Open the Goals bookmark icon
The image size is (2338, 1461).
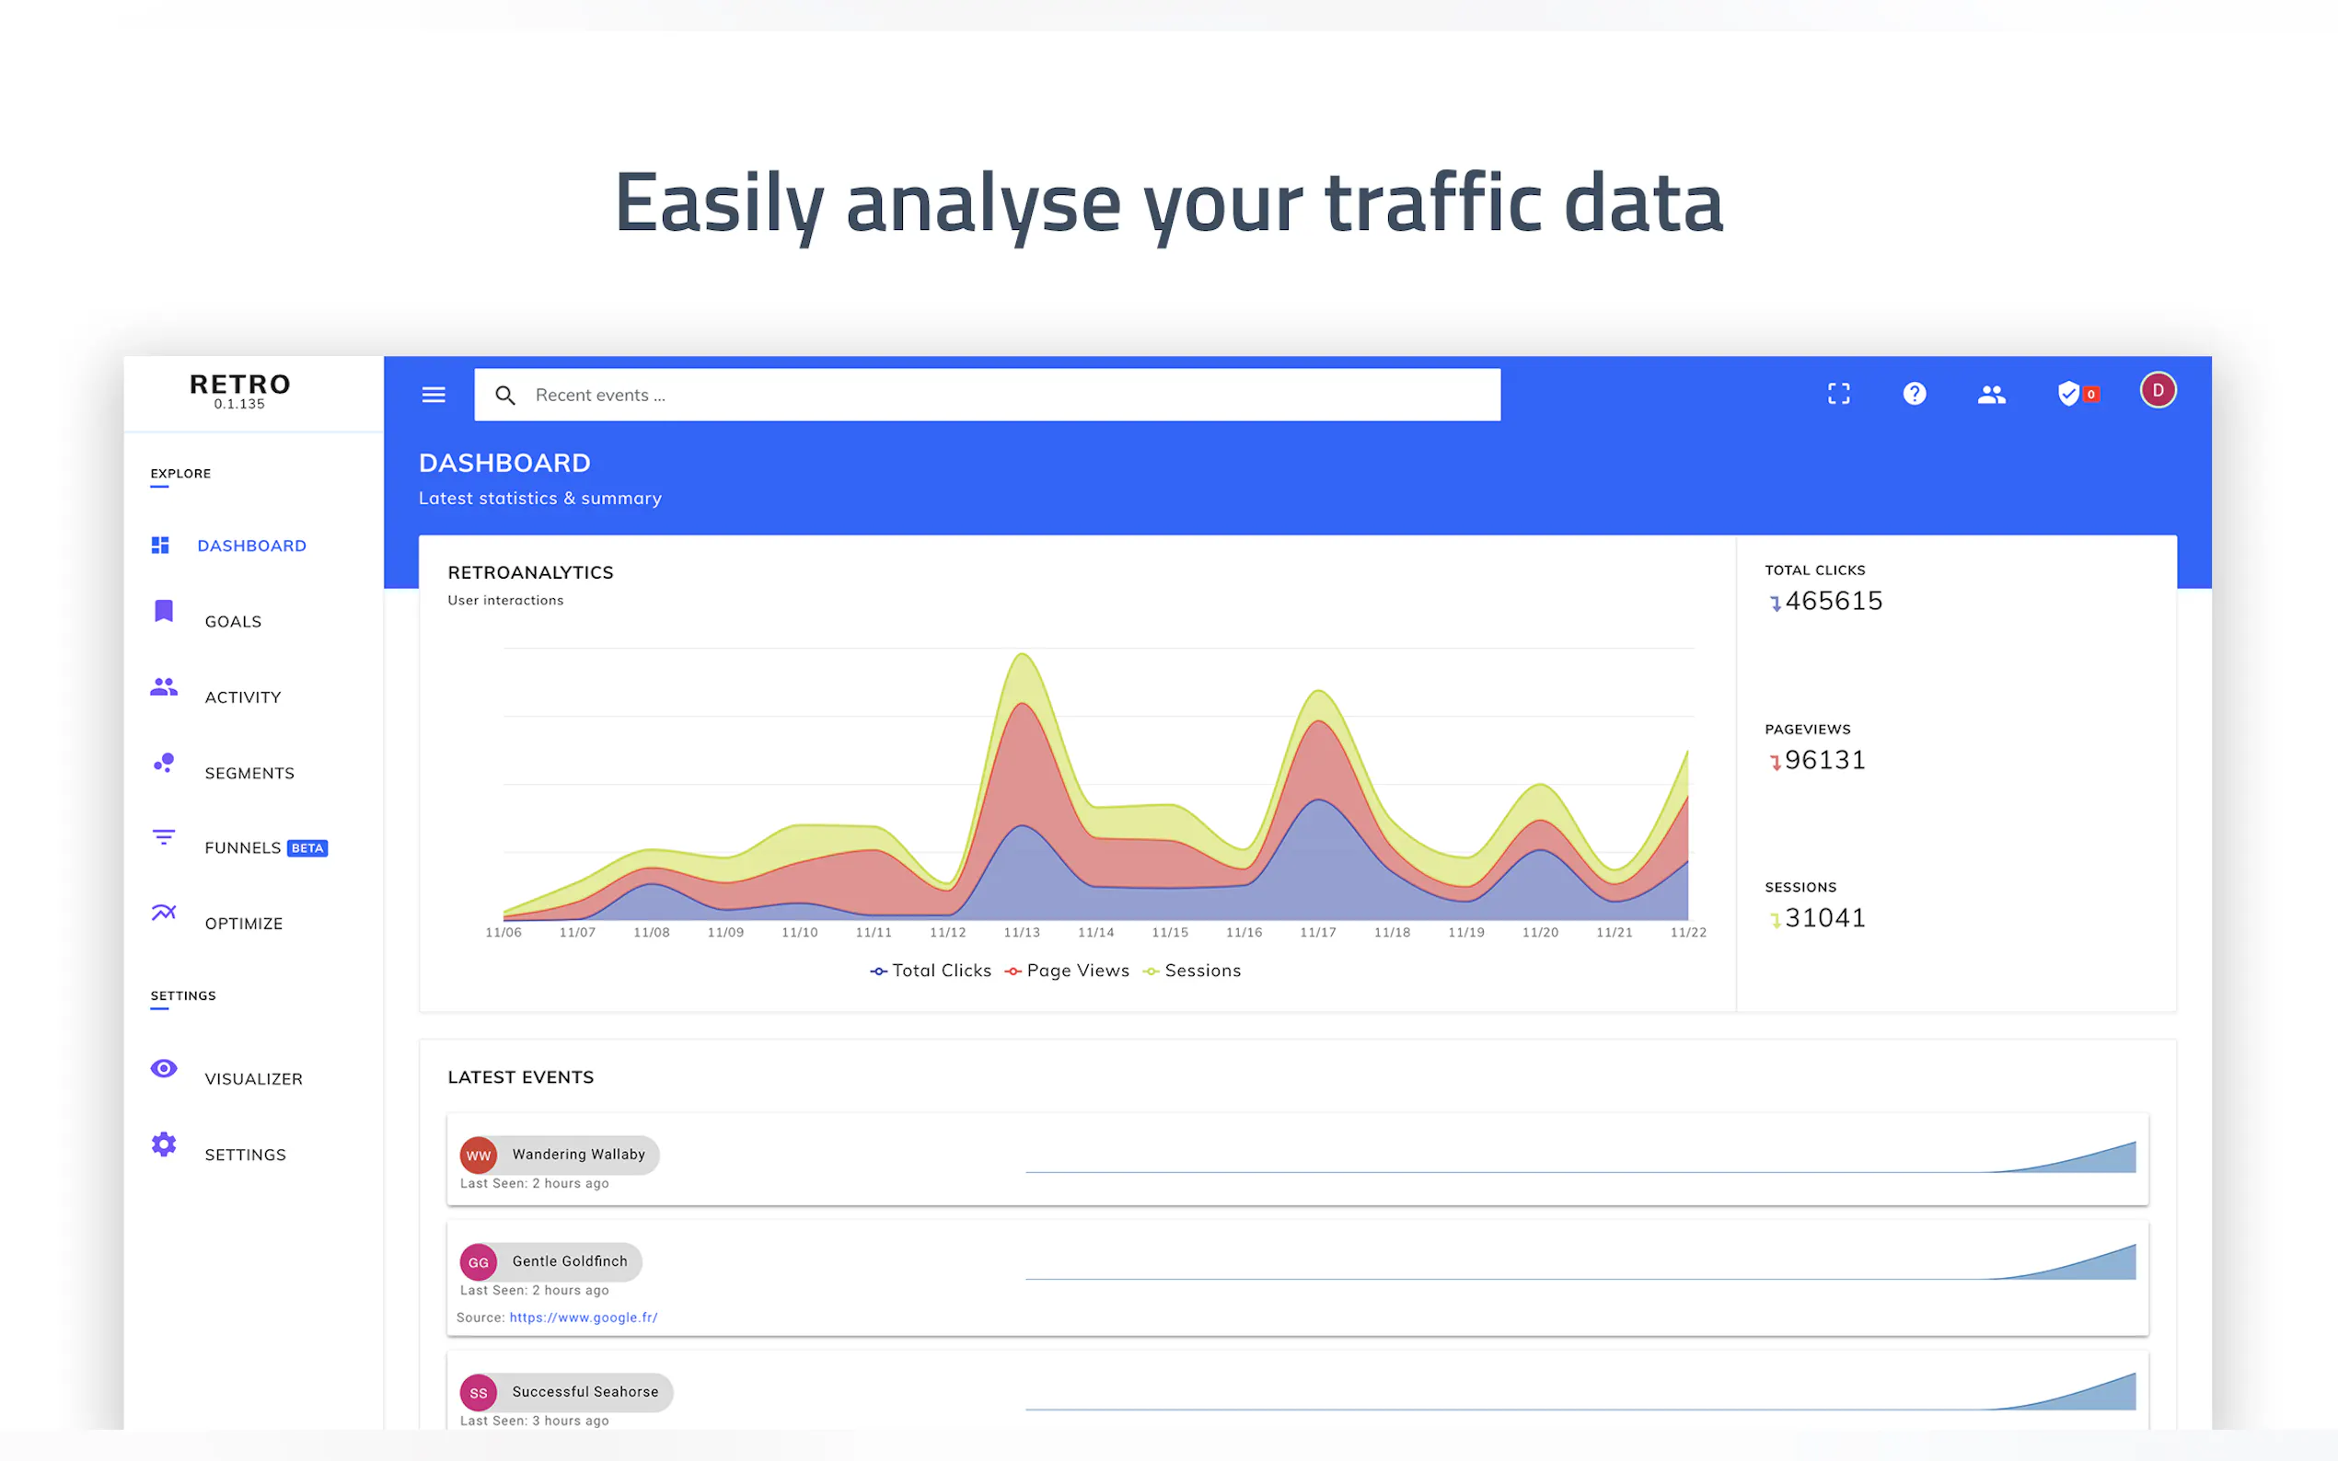[x=163, y=611]
